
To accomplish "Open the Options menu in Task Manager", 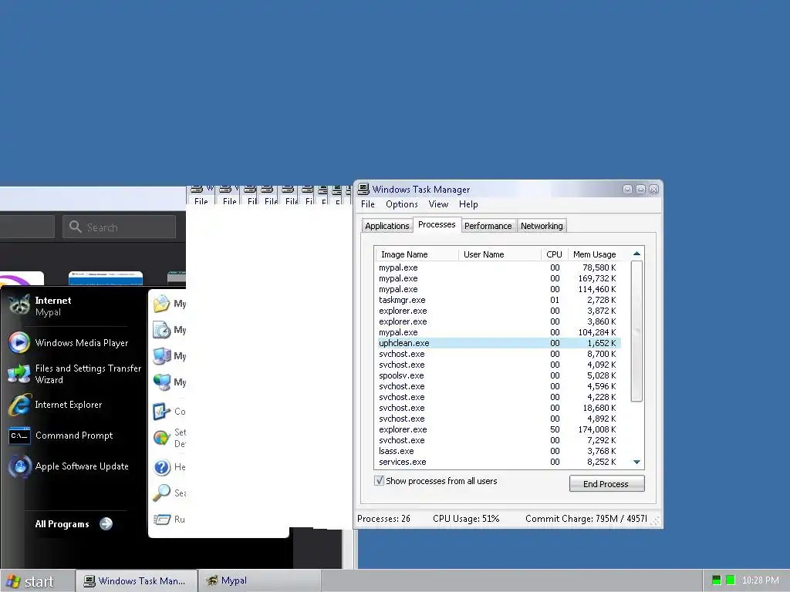I will coord(401,203).
